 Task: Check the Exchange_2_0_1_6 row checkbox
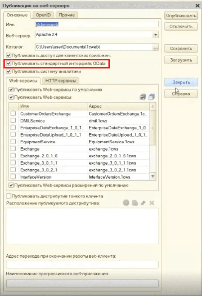[x=13, y=156]
